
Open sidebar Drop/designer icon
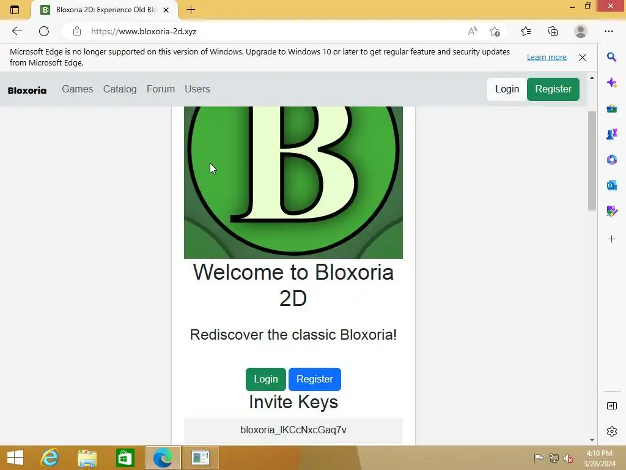pos(611,211)
